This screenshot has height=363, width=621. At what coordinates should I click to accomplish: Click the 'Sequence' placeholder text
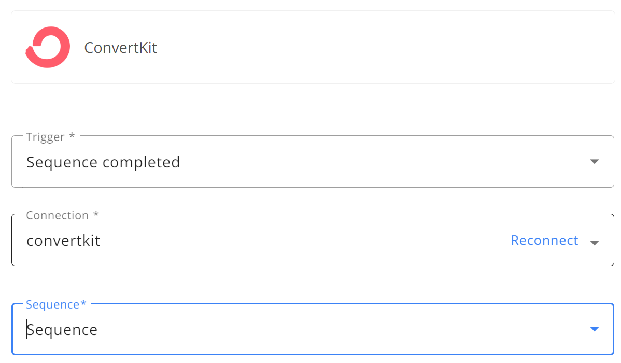pyautogui.click(x=62, y=330)
